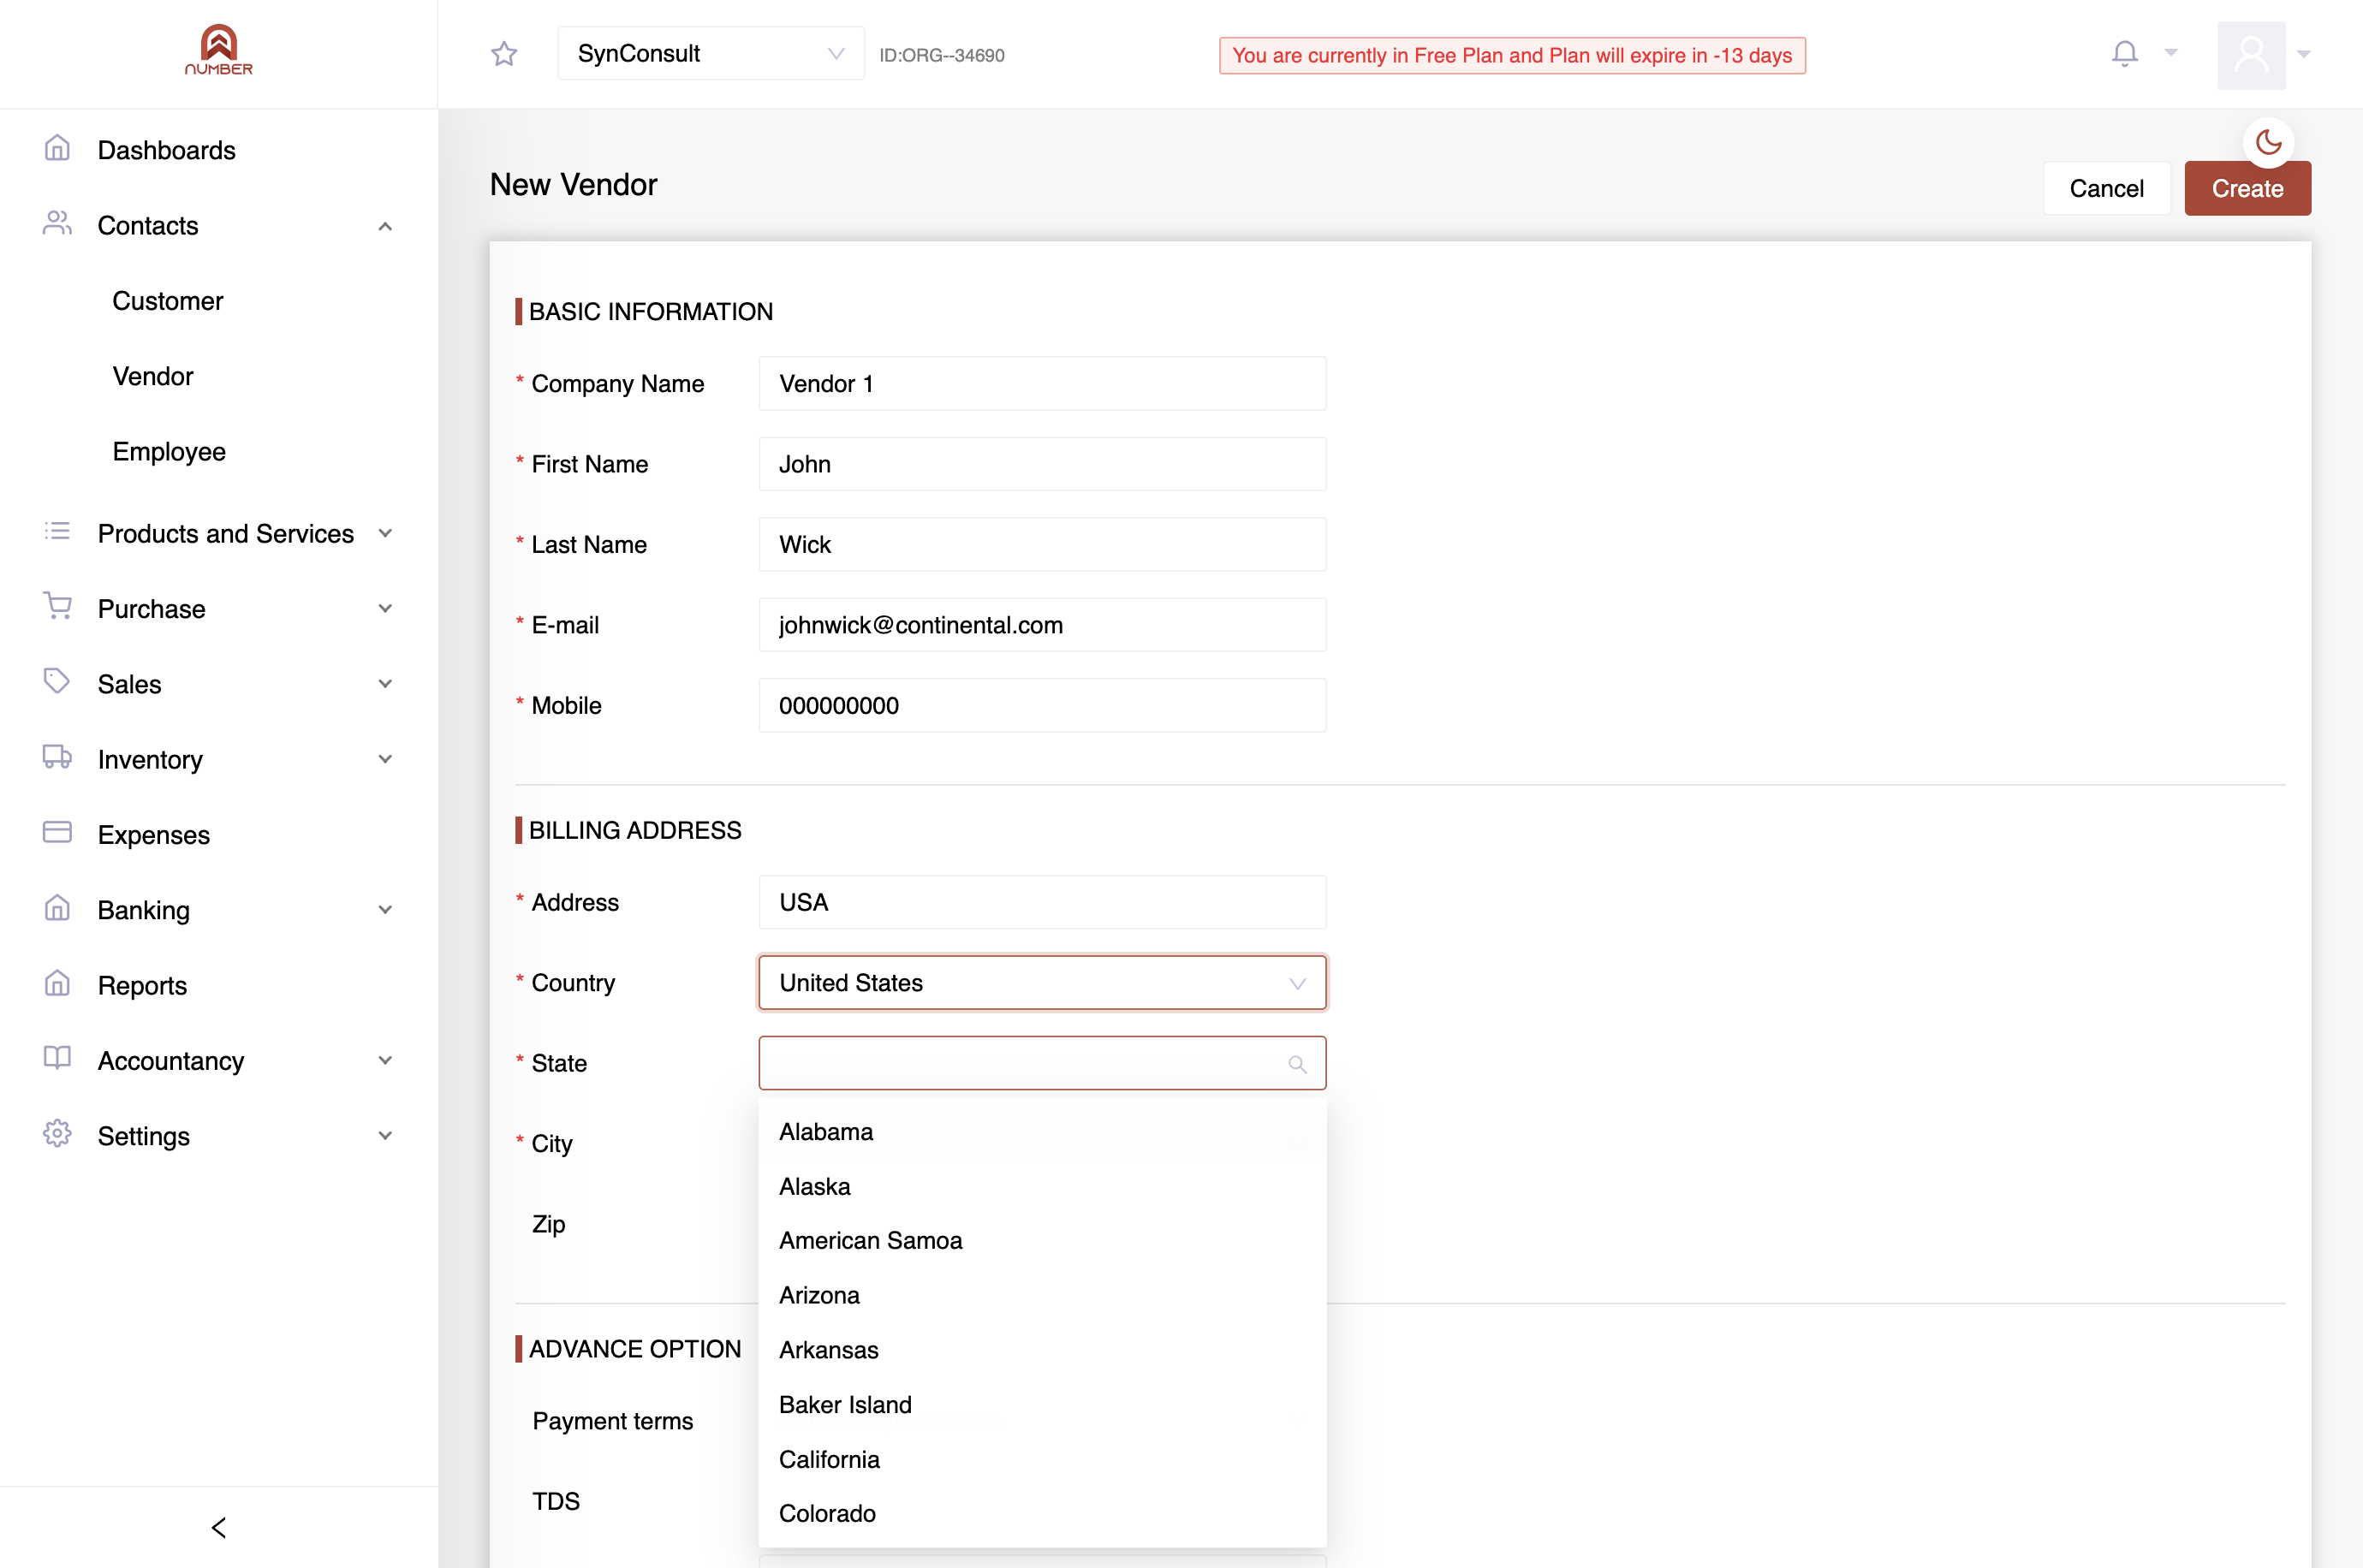Select California from the state list
Screen dimensions: 2363x1568
point(1042,1460)
